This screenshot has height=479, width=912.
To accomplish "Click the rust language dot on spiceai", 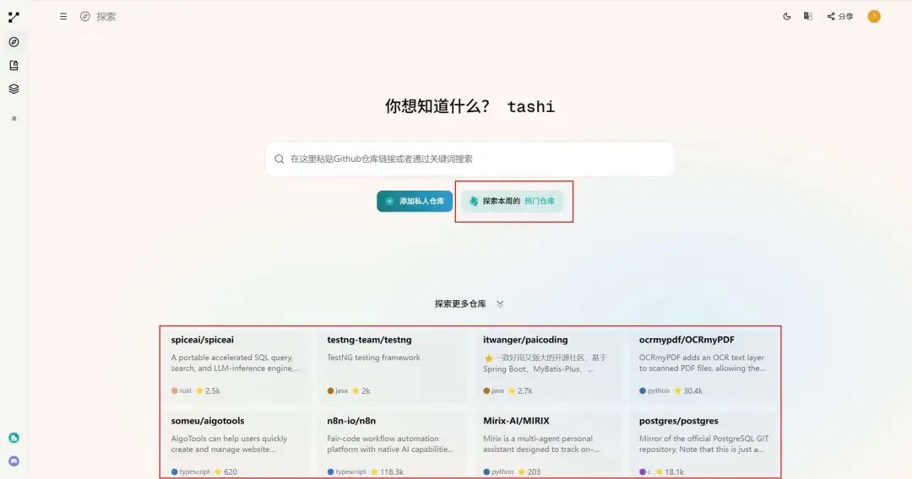I will (175, 390).
